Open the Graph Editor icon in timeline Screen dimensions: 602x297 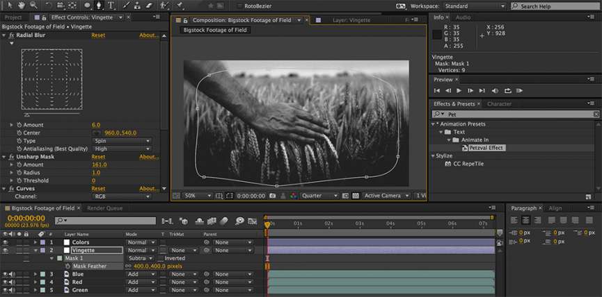(252, 221)
